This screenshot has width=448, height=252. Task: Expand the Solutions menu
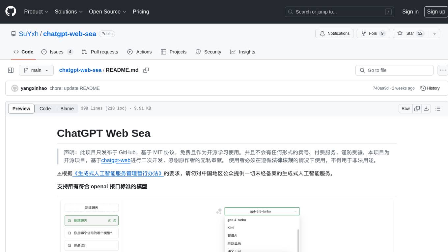tap(68, 12)
